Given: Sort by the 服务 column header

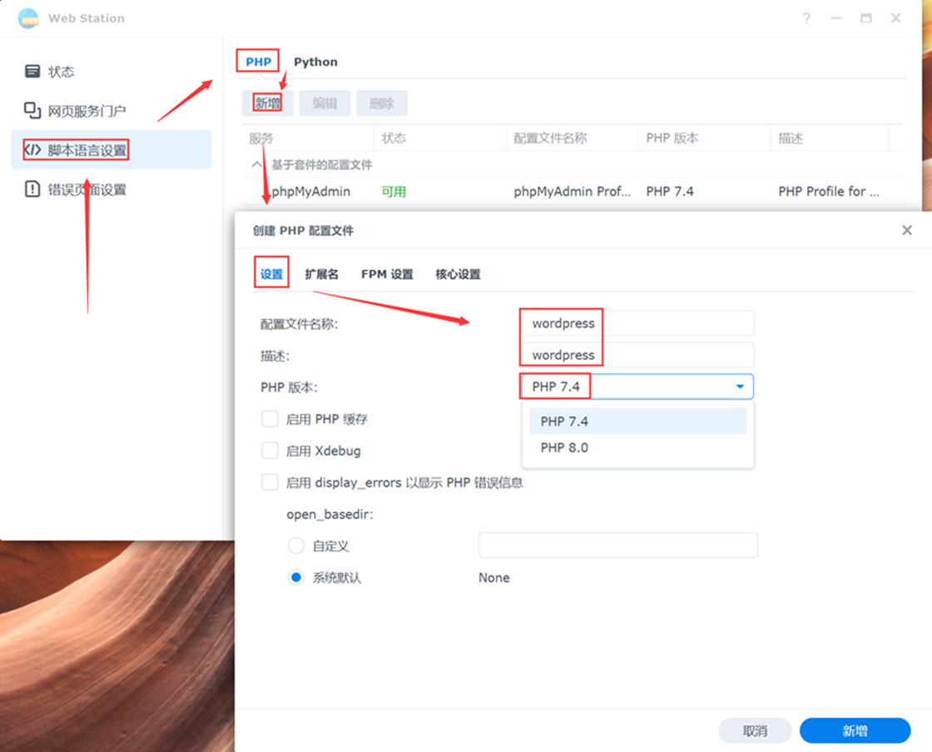Looking at the screenshot, I should pos(309,138).
